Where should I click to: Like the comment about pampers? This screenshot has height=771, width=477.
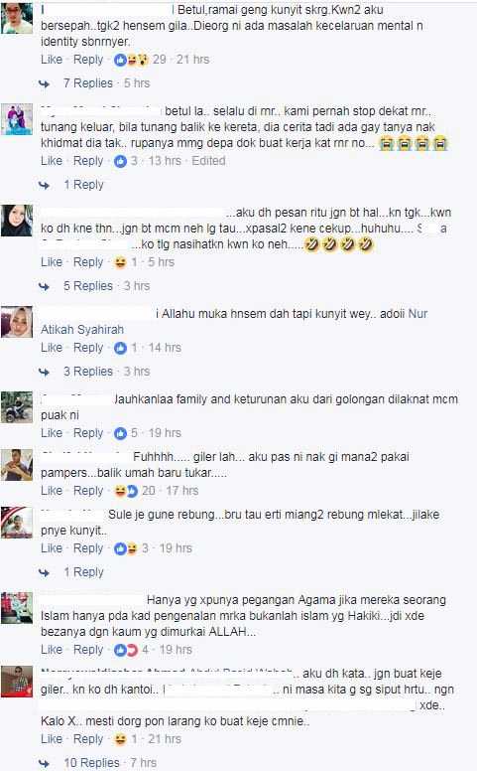(52, 491)
